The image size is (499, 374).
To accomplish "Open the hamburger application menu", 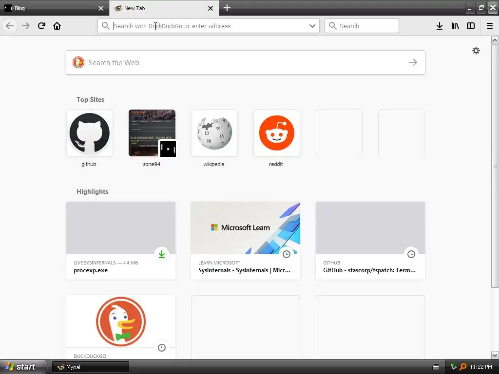I will coord(490,26).
